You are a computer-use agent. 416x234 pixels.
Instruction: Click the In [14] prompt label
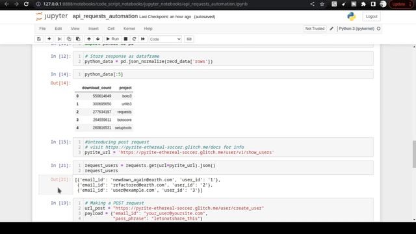click(60, 74)
